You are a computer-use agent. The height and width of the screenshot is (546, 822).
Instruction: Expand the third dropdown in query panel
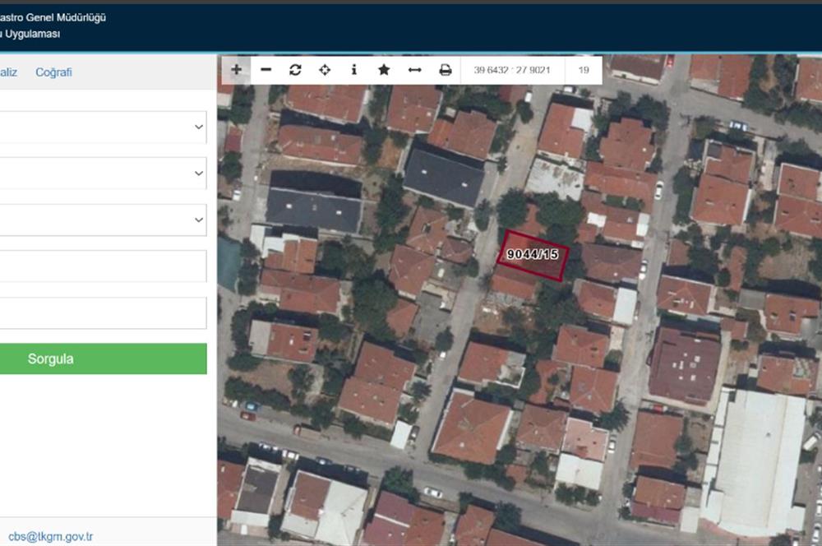(102, 220)
